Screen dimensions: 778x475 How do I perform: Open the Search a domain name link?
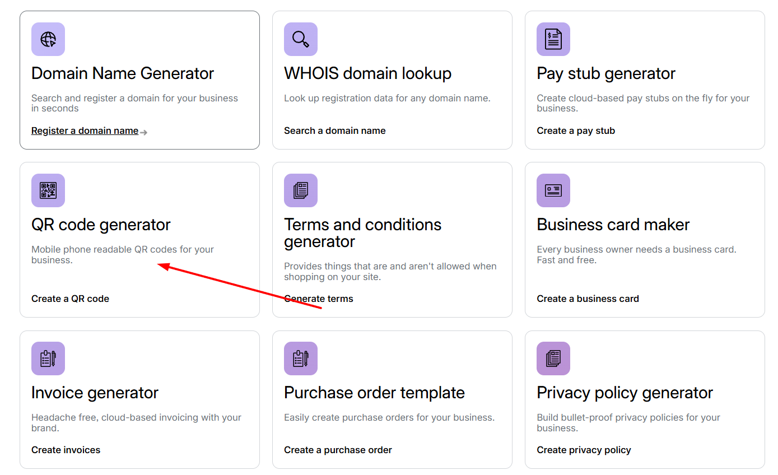click(x=335, y=131)
